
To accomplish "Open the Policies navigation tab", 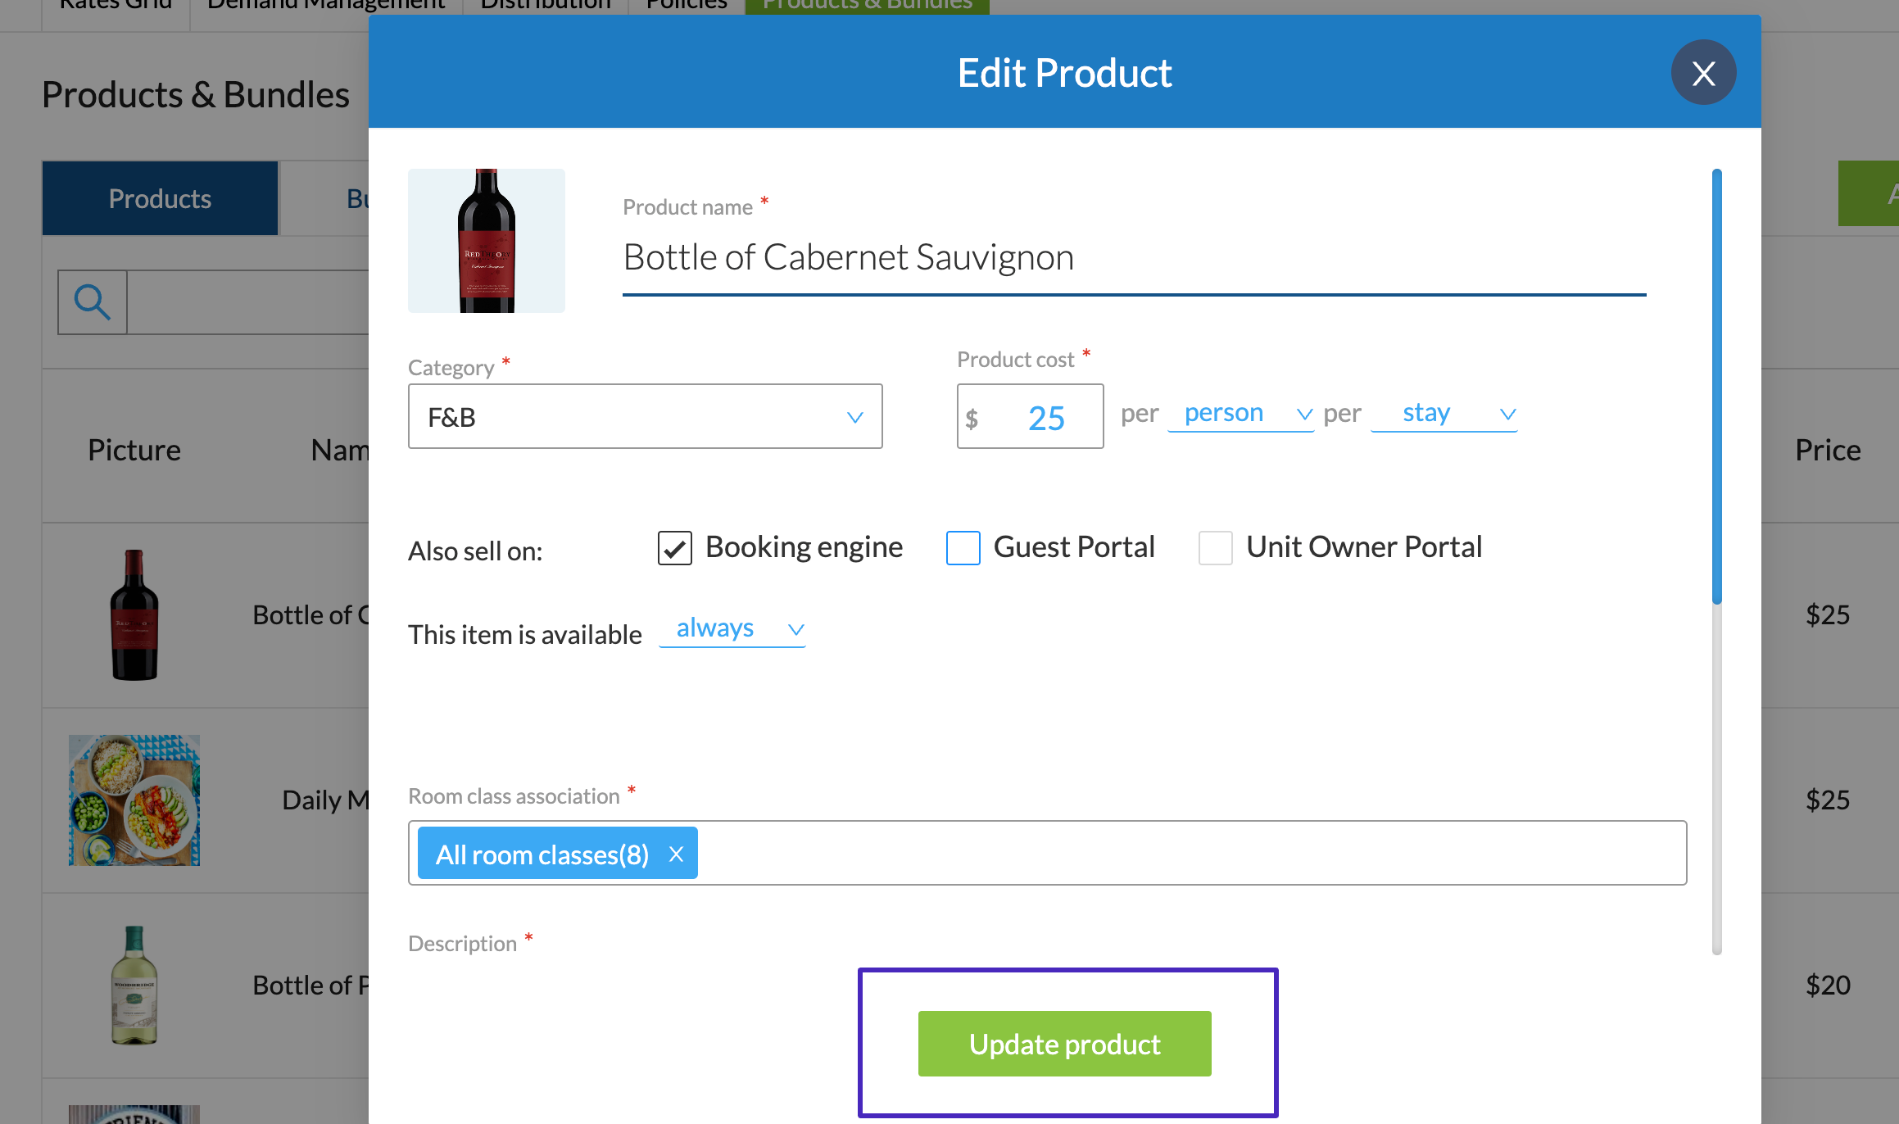I will pyautogui.click(x=687, y=7).
